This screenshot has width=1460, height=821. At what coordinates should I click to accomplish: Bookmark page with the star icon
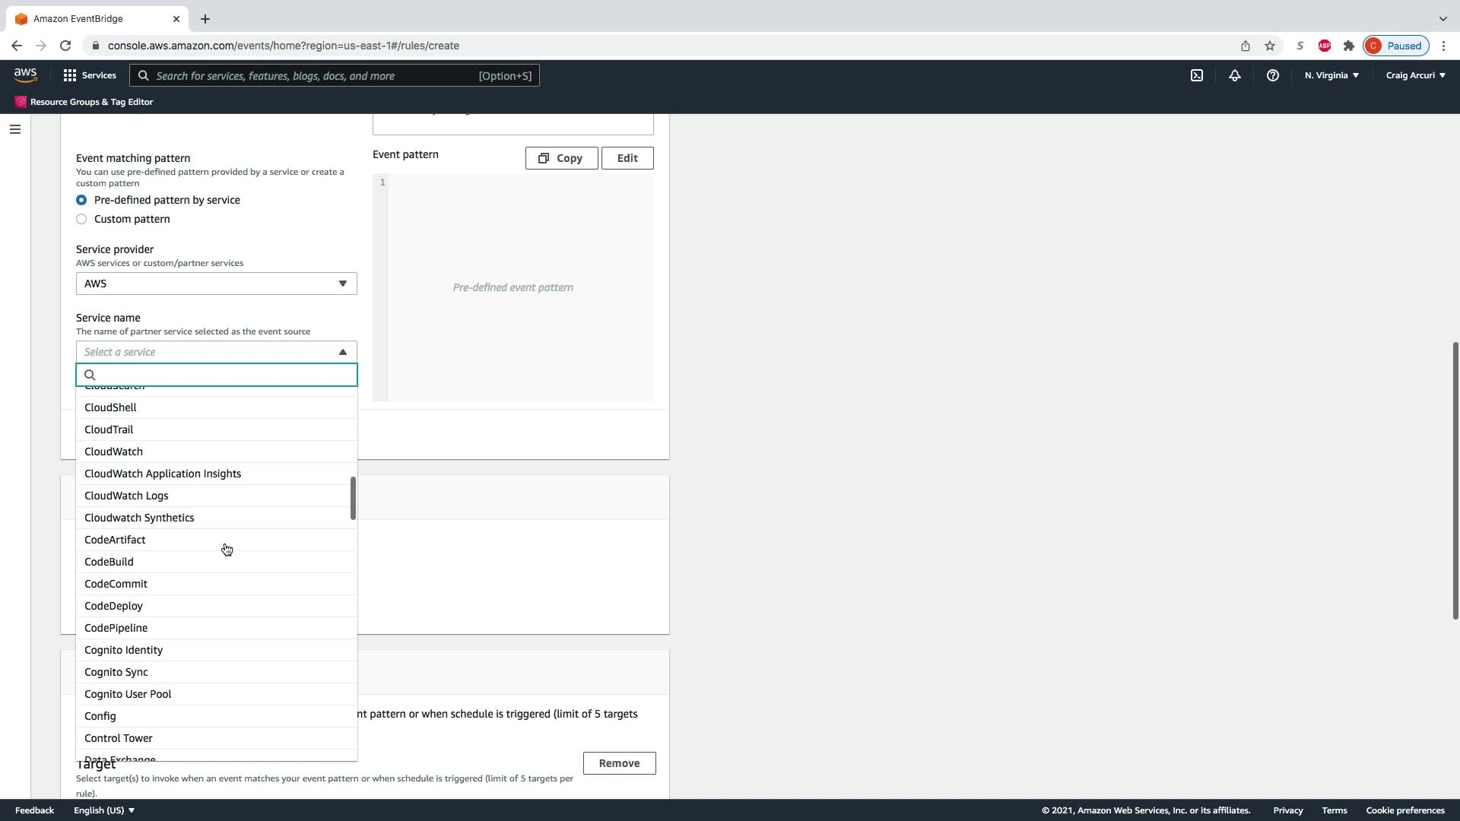click(1270, 46)
